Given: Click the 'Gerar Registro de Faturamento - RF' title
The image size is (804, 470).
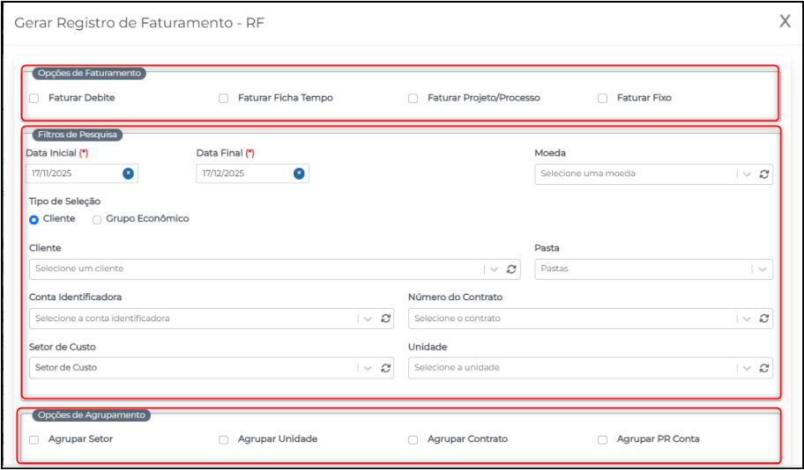Looking at the screenshot, I should click(x=139, y=23).
